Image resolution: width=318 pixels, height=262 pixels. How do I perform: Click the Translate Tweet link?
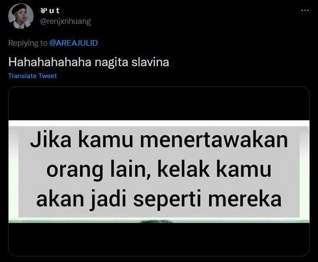pyautogui.click(x=32, y=76)
